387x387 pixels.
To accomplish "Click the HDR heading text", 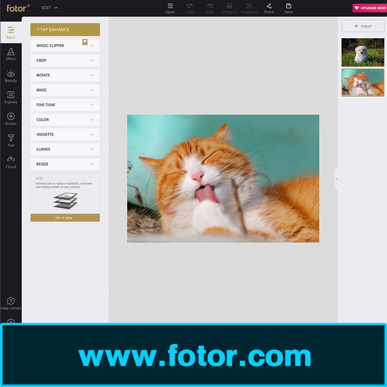I will 39,178.
